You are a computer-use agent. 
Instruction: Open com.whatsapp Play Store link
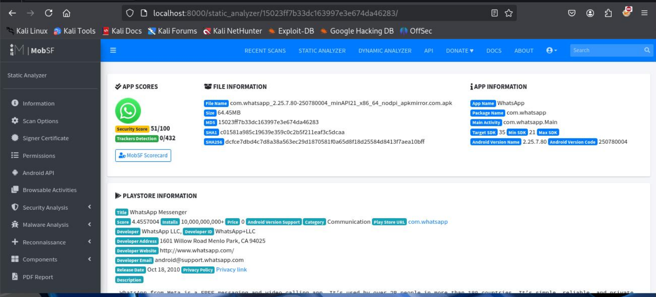pos(428,222)
